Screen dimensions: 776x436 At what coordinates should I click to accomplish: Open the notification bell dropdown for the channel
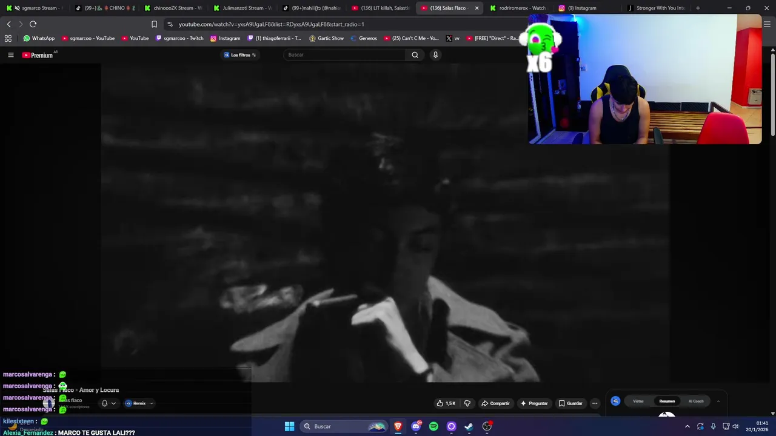pos(108,403)
